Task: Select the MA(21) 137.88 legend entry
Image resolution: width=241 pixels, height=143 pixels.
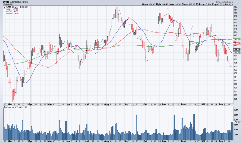Action: tap(11, 9)
